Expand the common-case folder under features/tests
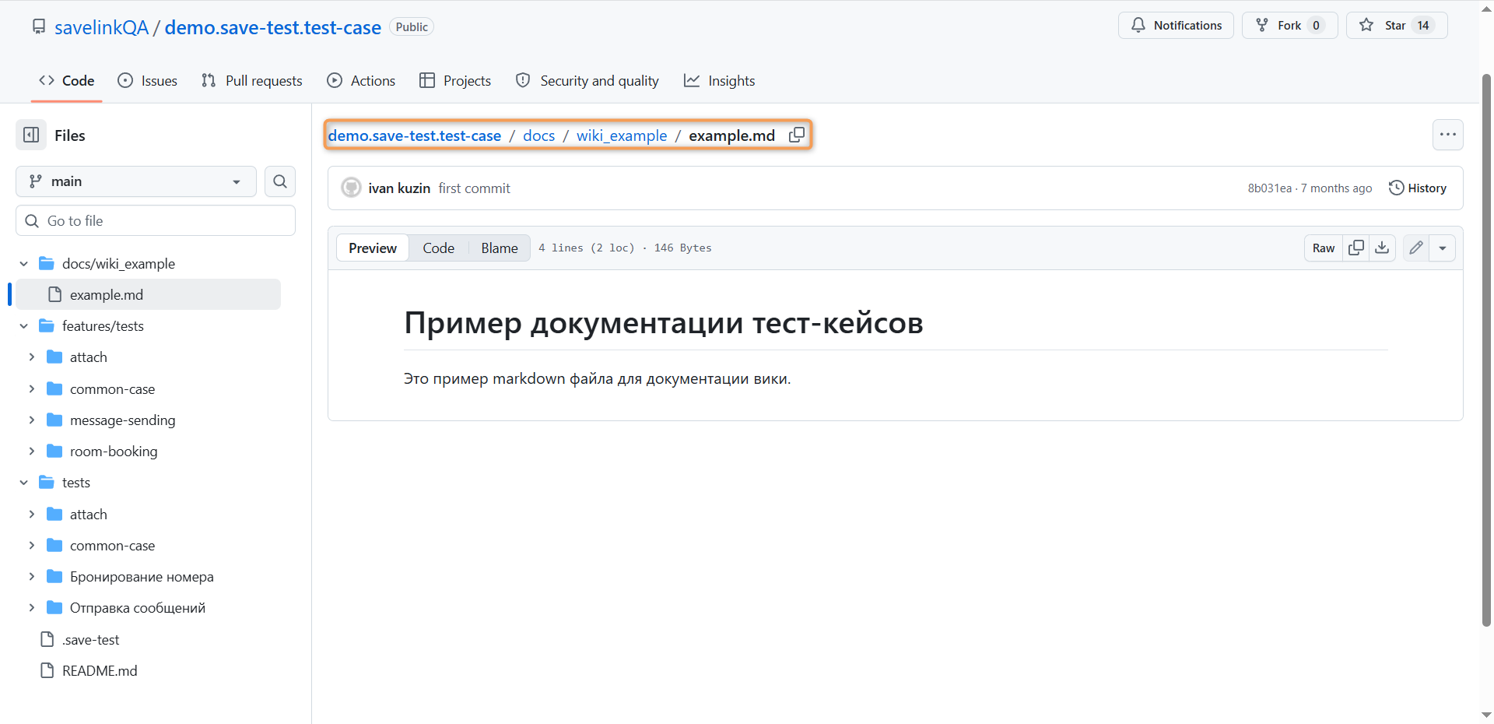Image resolution: width=1494 pixels, height=724 pixels. click(x=31, y=388)
